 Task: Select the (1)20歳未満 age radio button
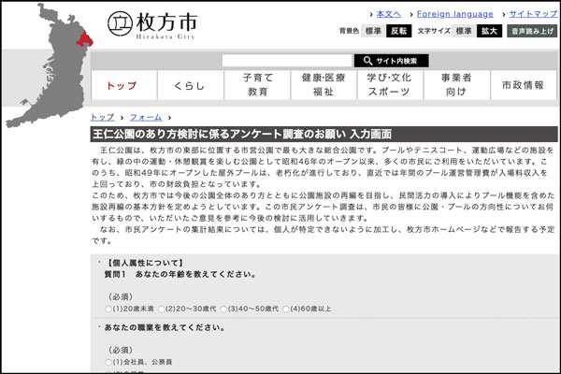pos(109,308)
